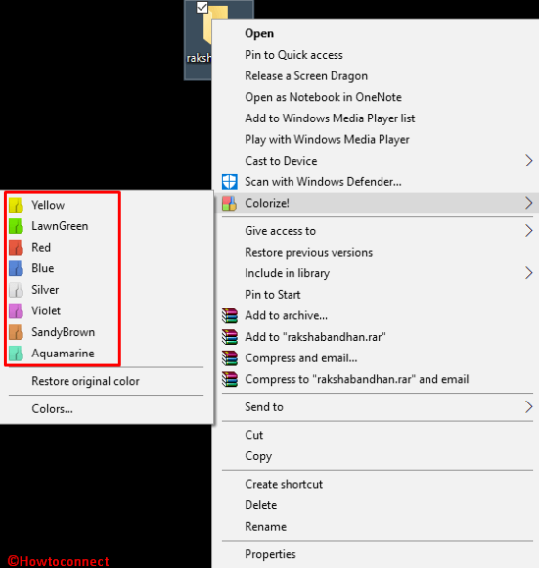Select Restore original color
The height and width of the screenshot is (568, 539).
[85, 381]
